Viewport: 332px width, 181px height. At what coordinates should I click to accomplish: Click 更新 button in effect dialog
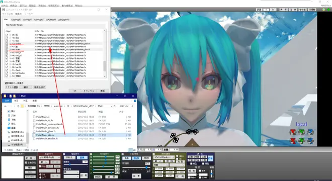[x=103, y=90]
